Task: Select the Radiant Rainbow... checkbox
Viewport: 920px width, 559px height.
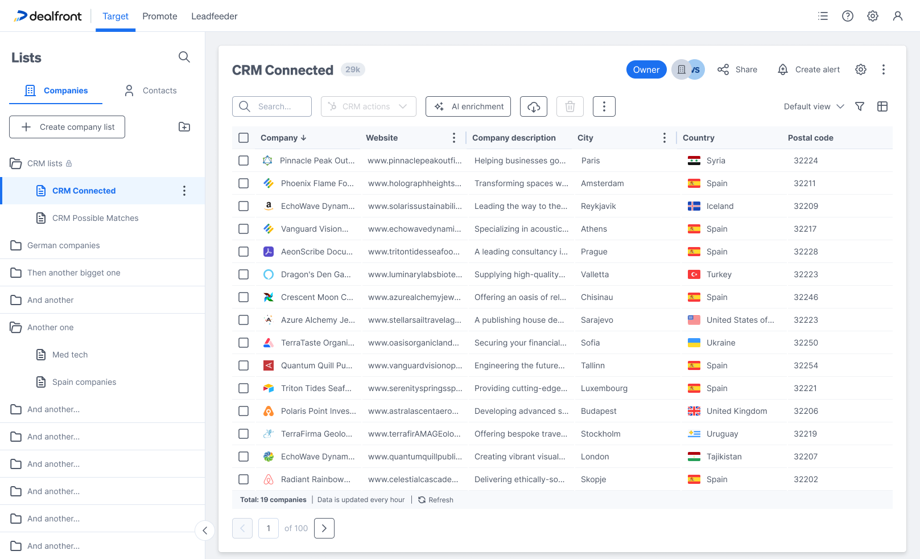Action: 244,479
